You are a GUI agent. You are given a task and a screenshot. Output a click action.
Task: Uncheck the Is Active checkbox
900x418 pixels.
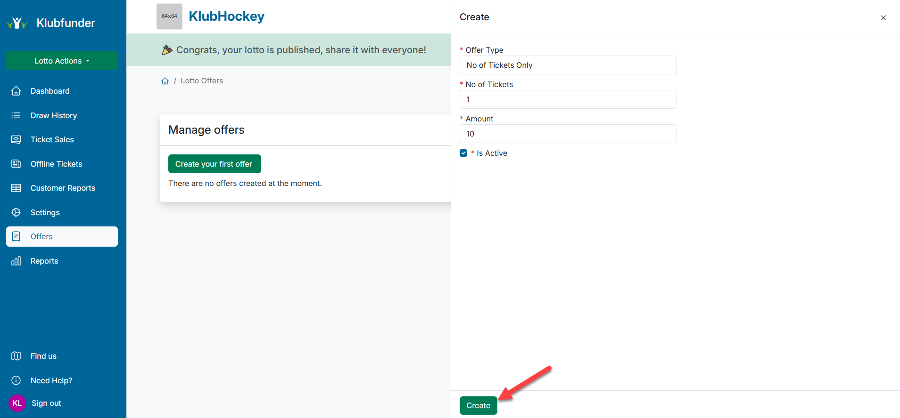point(463,153)
